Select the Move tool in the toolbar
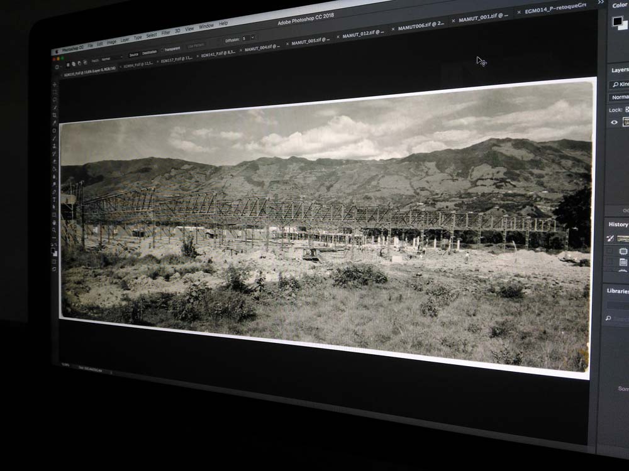This screenshot has width=629, height=471. (x=55, y=84)
